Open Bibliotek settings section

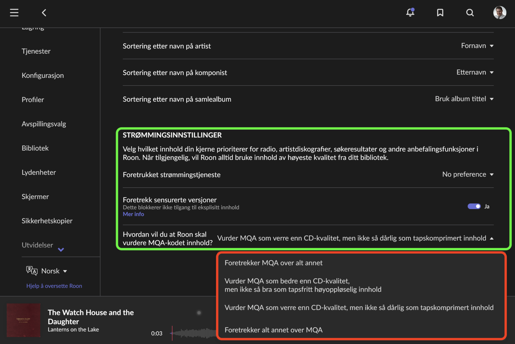point(35,148)
